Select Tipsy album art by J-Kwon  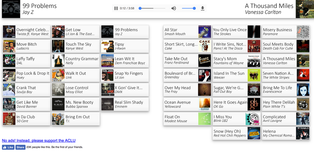(107, 46)
